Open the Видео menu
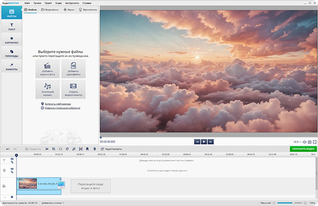Image resolution: width=318 pixels, height=206 pixels. tap(58, 3)
